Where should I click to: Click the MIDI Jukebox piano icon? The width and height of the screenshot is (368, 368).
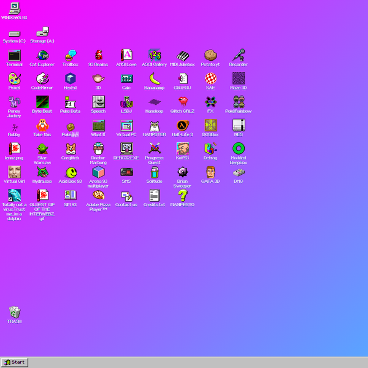[182, 55]
